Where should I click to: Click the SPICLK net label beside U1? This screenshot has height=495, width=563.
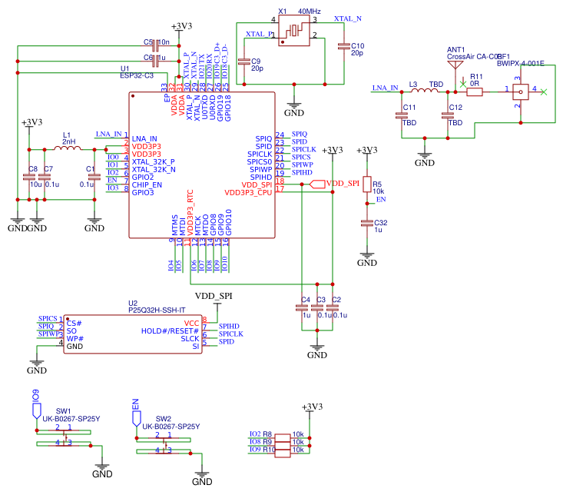coord(303,149)
